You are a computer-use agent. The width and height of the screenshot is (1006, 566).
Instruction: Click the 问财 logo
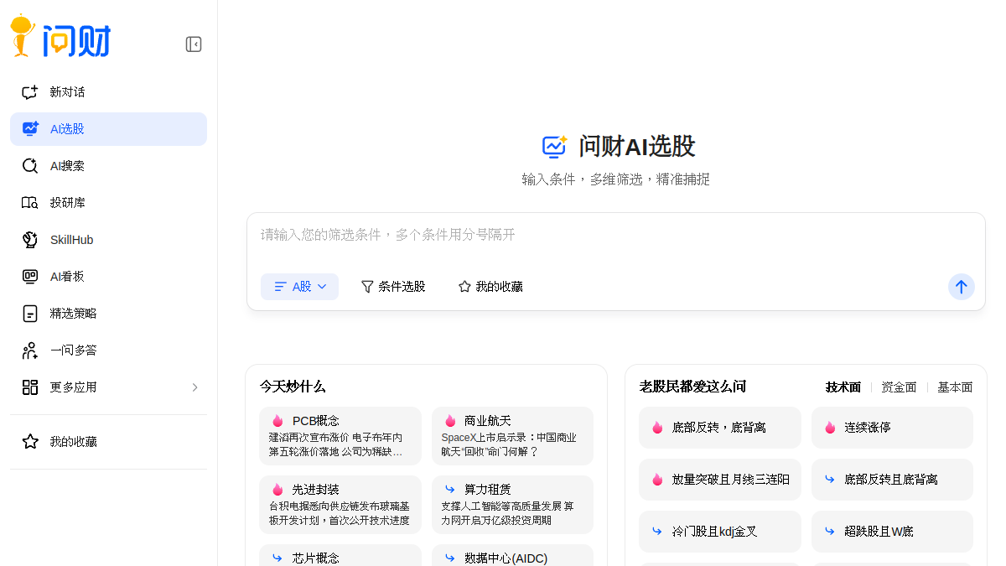click(60, 38)
